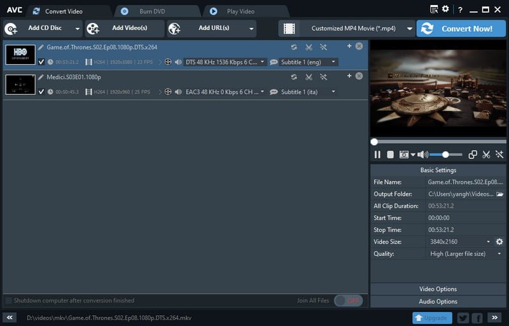Click the pencil rename icon for Game.of.Thrones
The height and width of the screenshot is (326, 509).
(41, 47)
